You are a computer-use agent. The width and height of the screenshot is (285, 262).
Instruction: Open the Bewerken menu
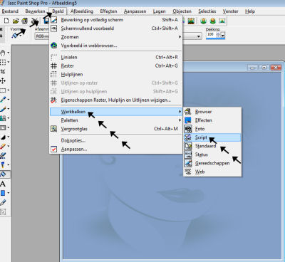(35, 11)
